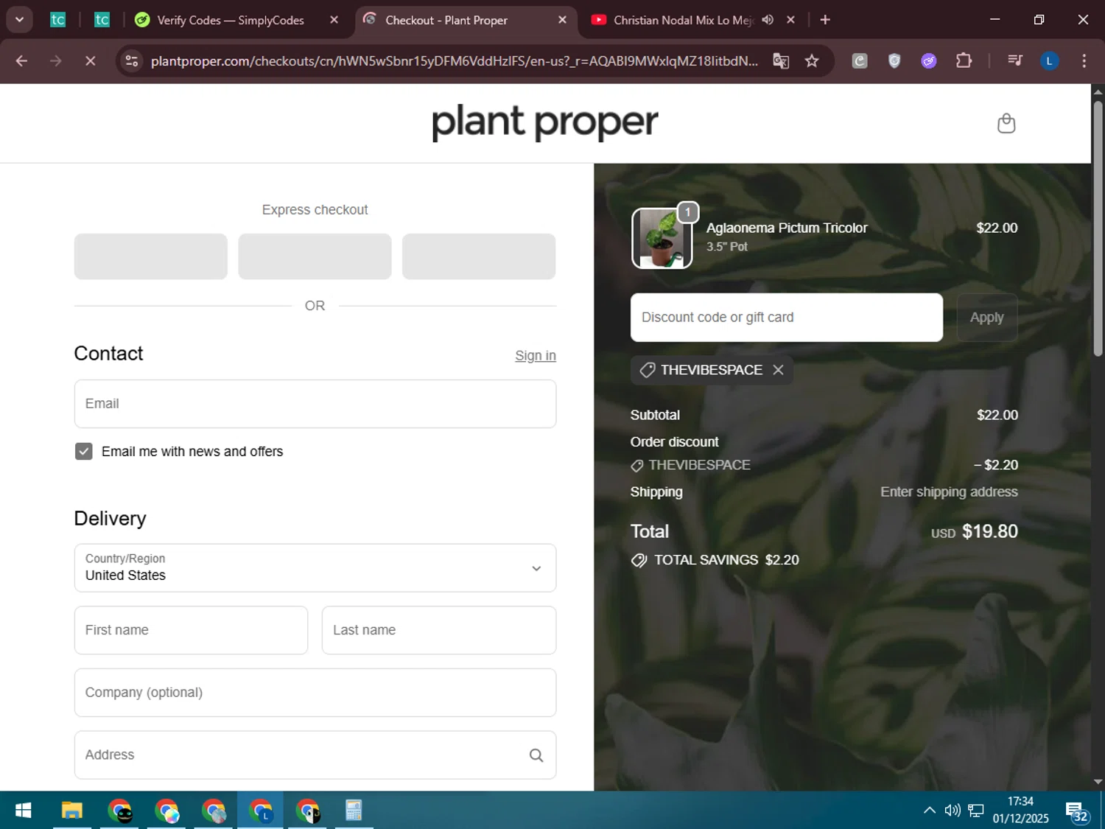Click the page vertical scrollbar thumb
The image size is (1105, 829).
pos(1098,228)
